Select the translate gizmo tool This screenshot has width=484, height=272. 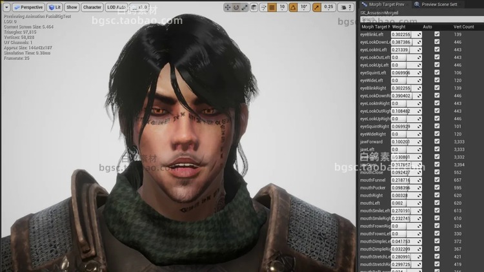tap(228, 7)
